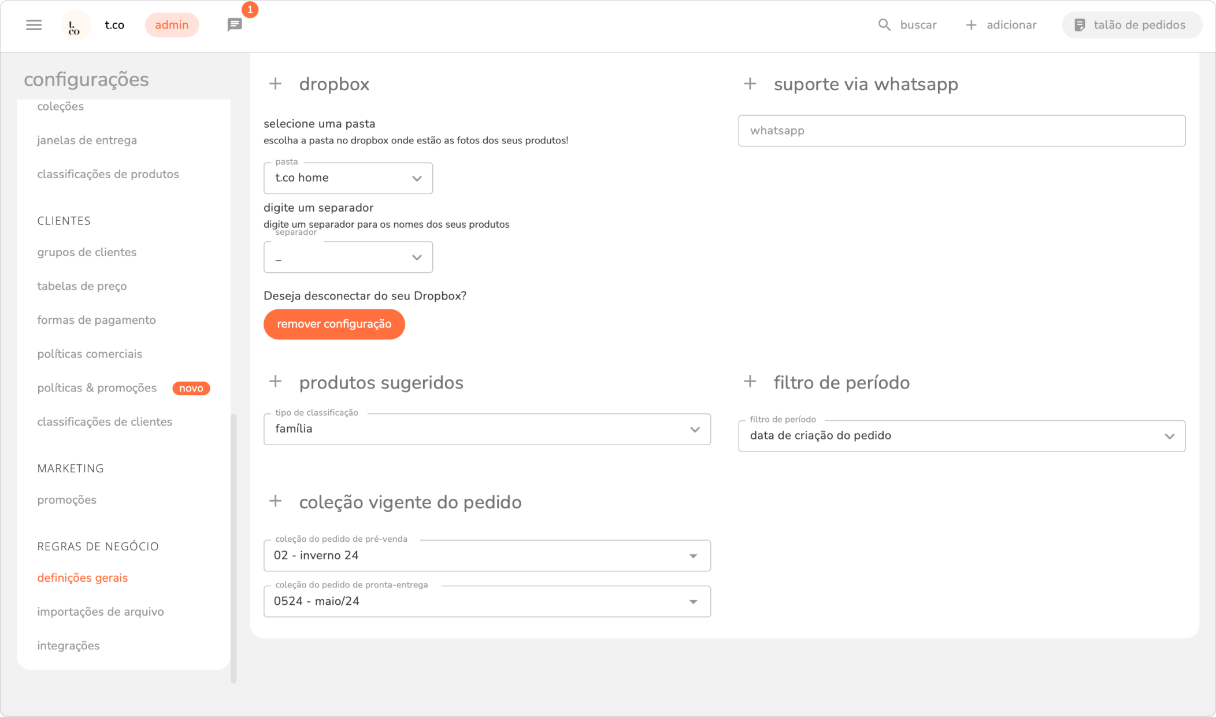Expand the pré-venda collection dropdown
The image size is (1216, 717).
[x=487, y=556]
